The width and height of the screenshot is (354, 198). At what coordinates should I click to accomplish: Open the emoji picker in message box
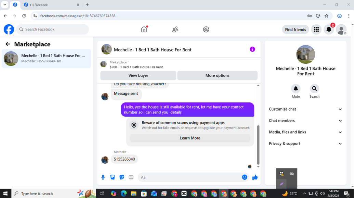coord(245,177)
